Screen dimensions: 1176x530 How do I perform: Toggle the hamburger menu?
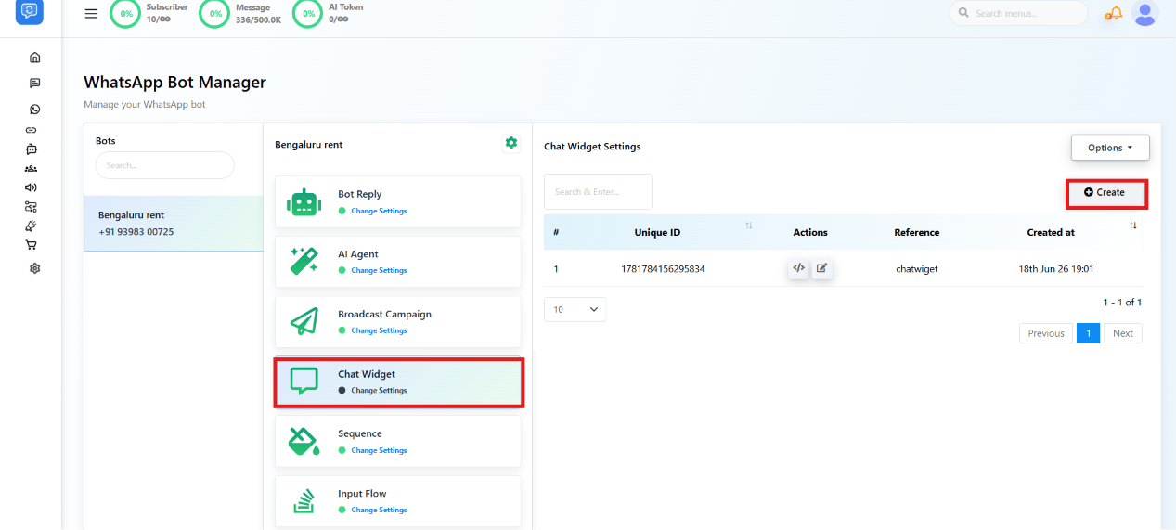[x=90, y=14]
